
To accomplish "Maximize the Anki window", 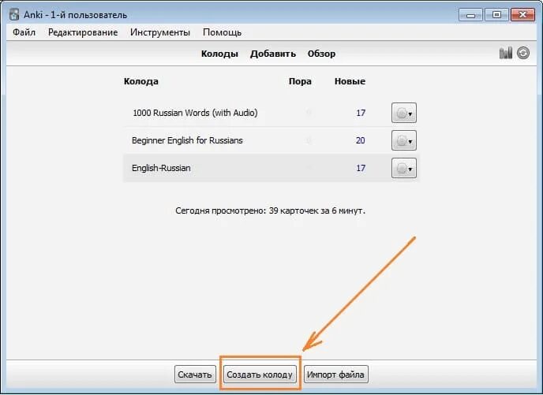I will 496,15.
